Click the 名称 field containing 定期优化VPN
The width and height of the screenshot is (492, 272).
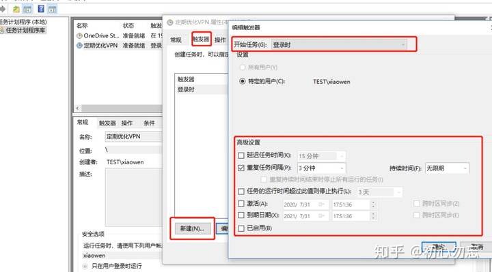[134, 136]
